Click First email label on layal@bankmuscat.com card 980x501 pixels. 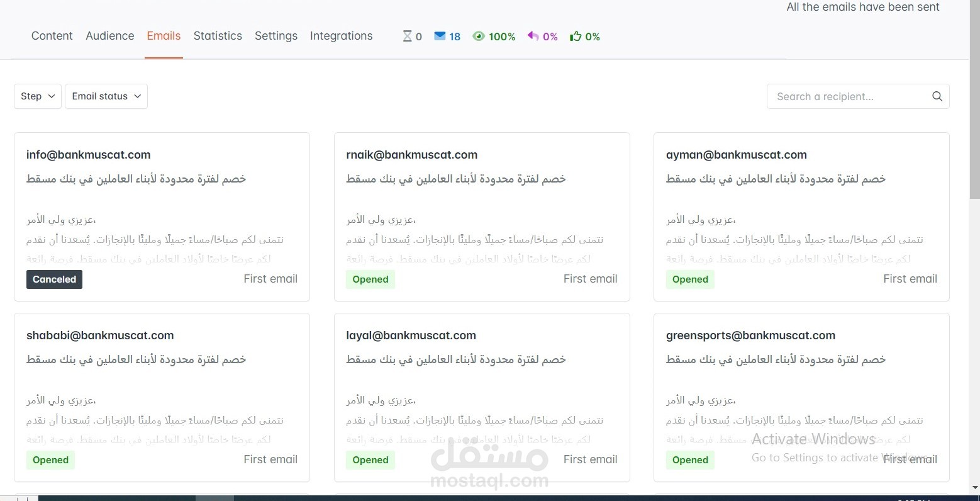[x=590, y=459]
